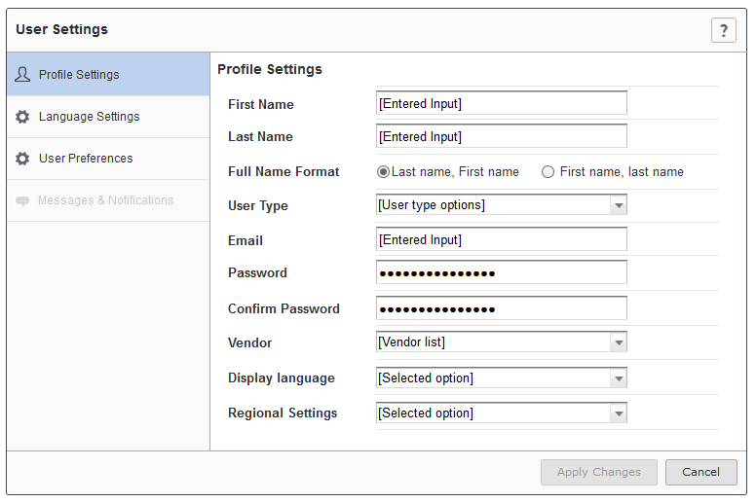Click the Confirm Password field

(501, 308)
